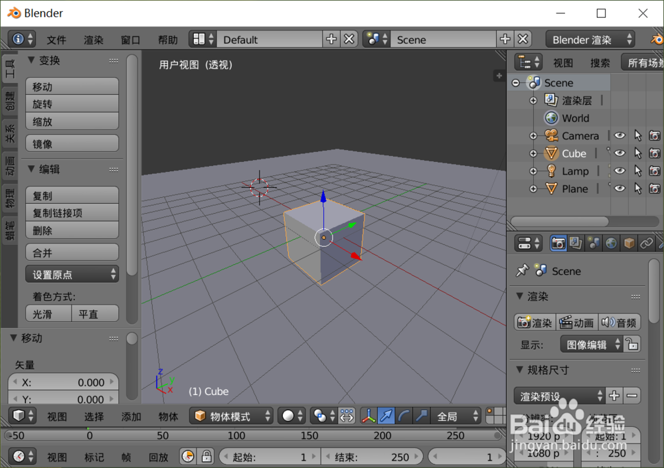Switch to the 创建 toolshelf tab

[9, 100]
